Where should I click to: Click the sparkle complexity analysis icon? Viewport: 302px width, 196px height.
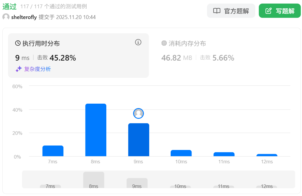click(19, 69)
